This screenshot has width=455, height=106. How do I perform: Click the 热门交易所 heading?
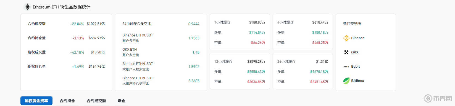point(352,24)
